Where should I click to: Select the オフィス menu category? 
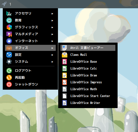click(x=30, y=48)
